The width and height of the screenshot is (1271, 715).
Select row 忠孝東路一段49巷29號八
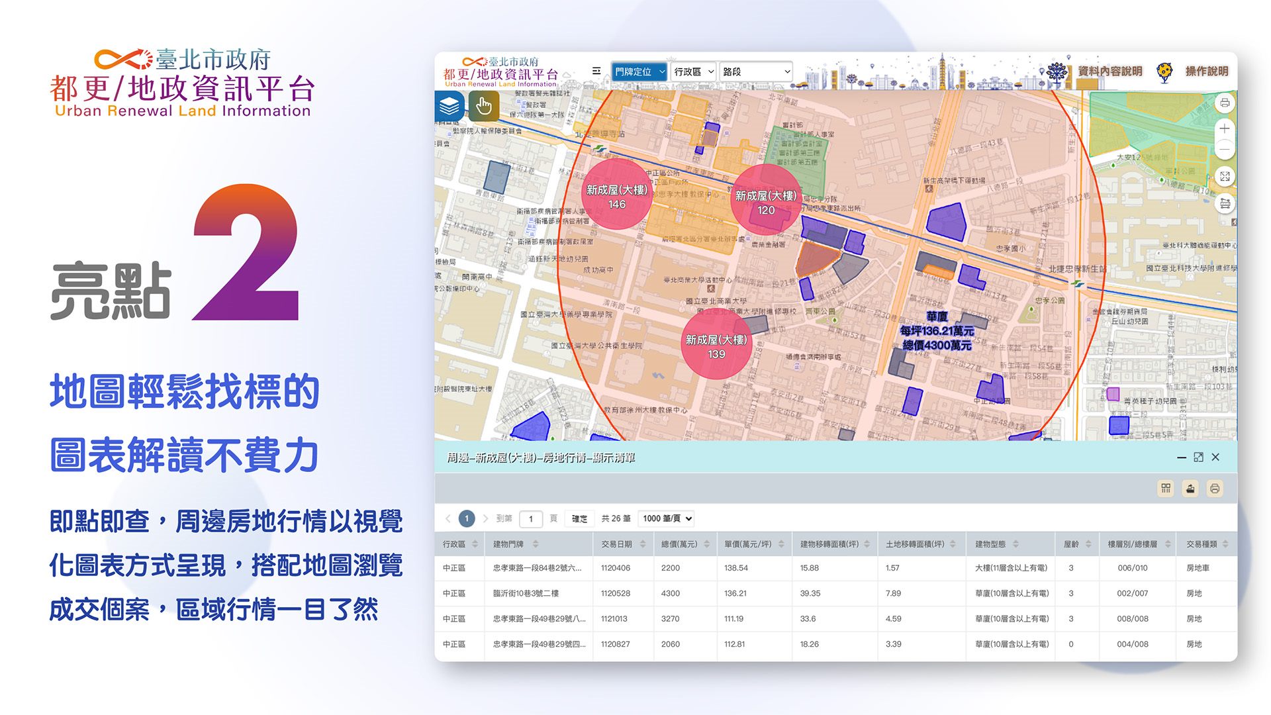point(835,618)
